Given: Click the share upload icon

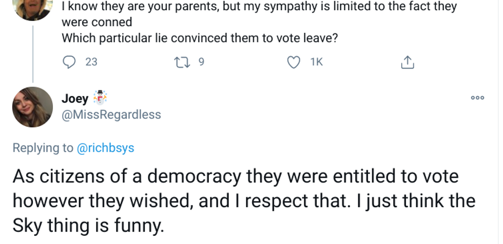Looking at the screenshot, I should coord(407,62).
